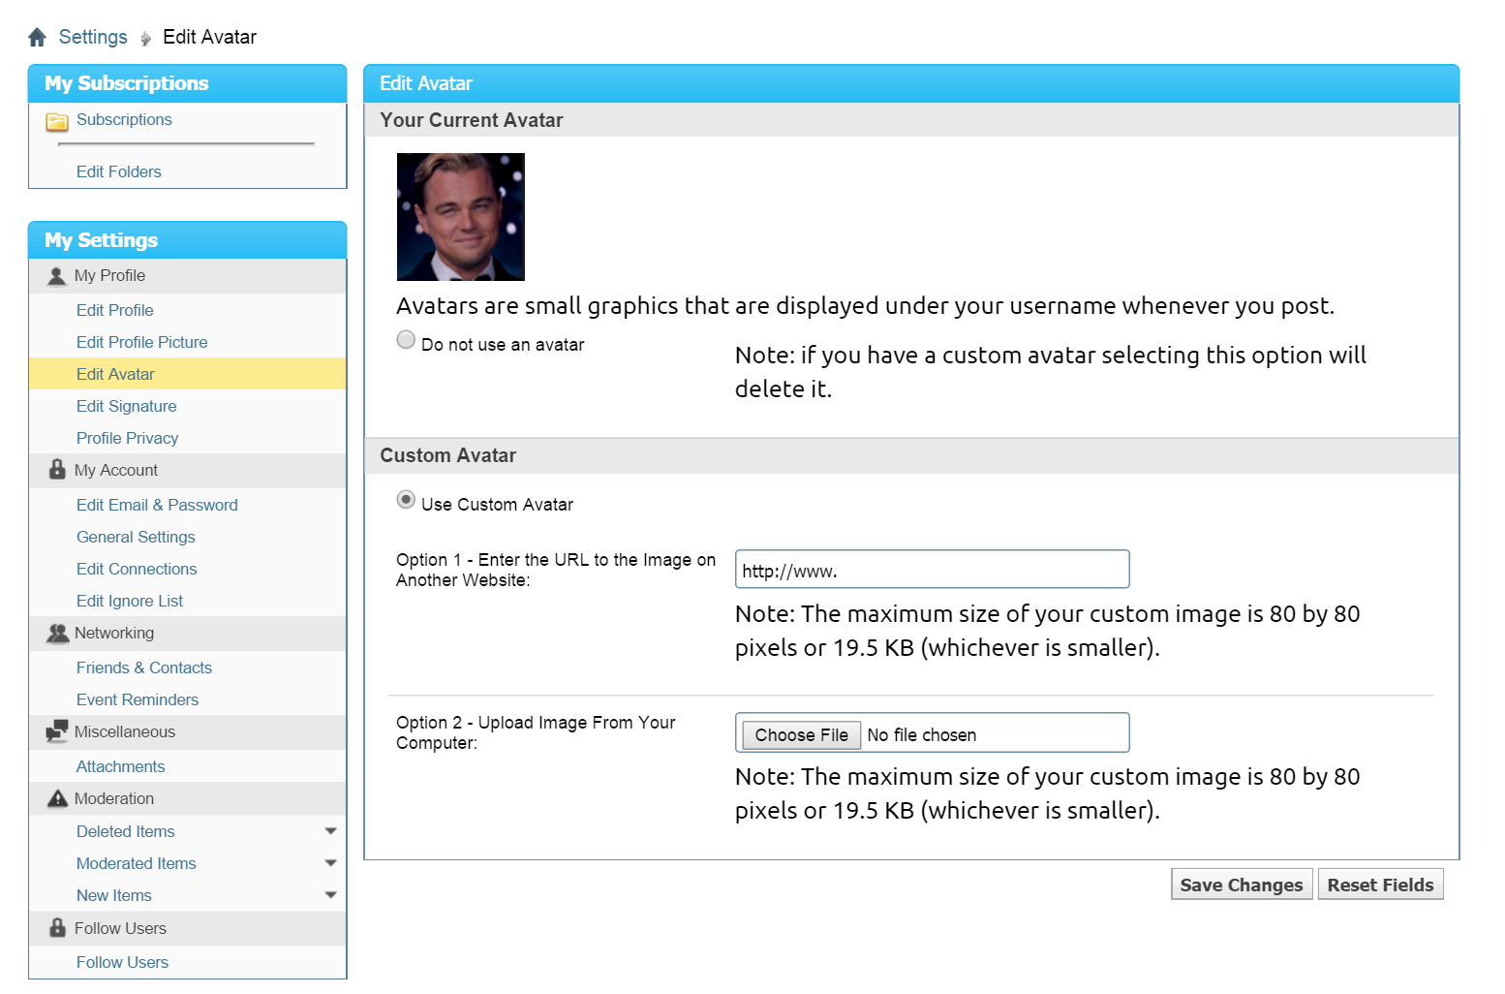This screenshot has height=994, width=1505.
Task: Select the 'Use Custom Avatar' radio button
Action: (x=406, y=500)
